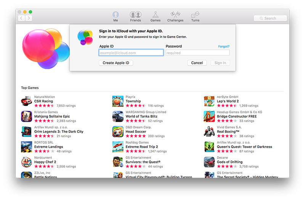The image size is (305, 200).
Task: Open the CSR Racing game icon
Action: pos(26,101)
